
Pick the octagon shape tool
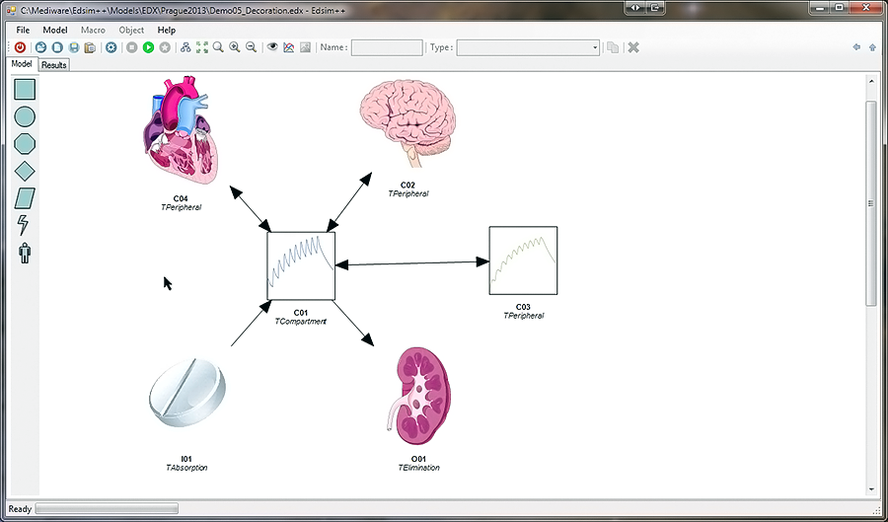25,143
